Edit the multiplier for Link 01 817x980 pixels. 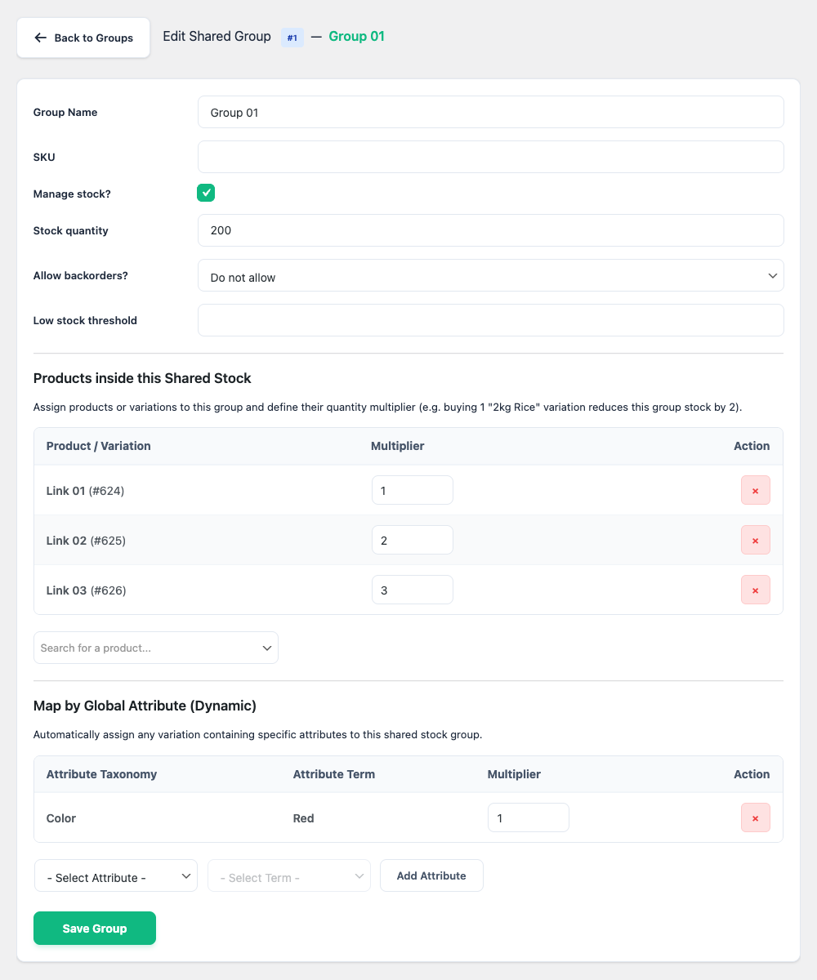tap(412, 491)
